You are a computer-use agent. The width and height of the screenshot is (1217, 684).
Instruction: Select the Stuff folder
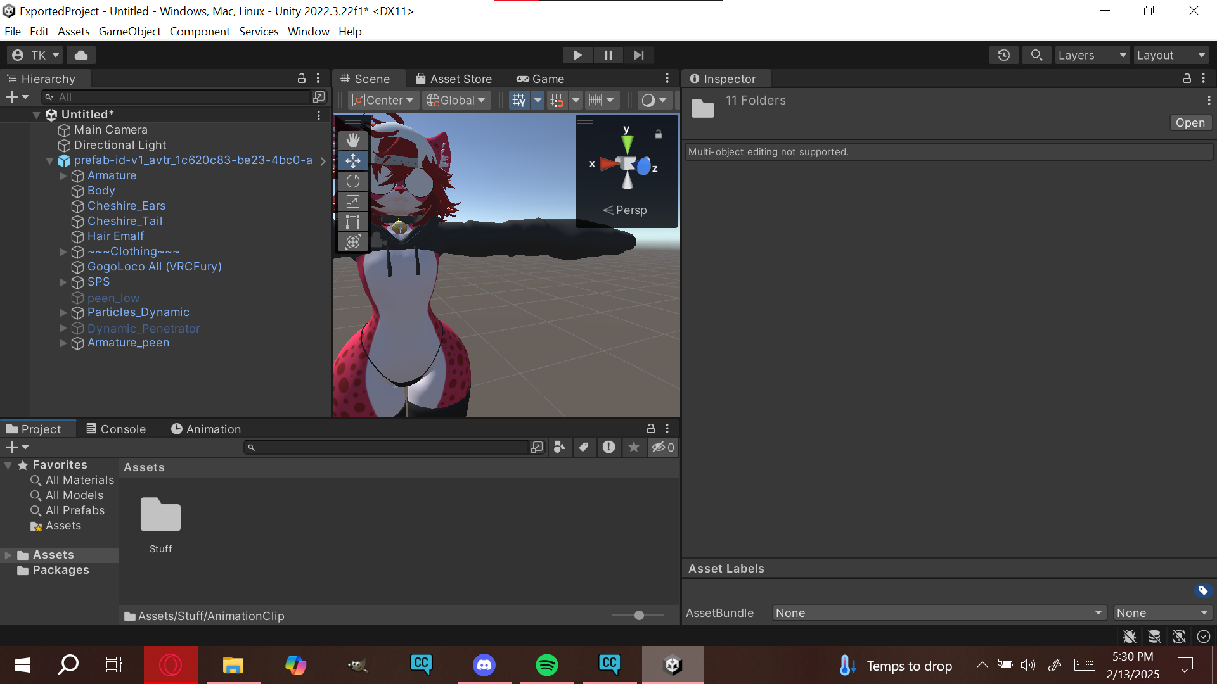(160, 525)
